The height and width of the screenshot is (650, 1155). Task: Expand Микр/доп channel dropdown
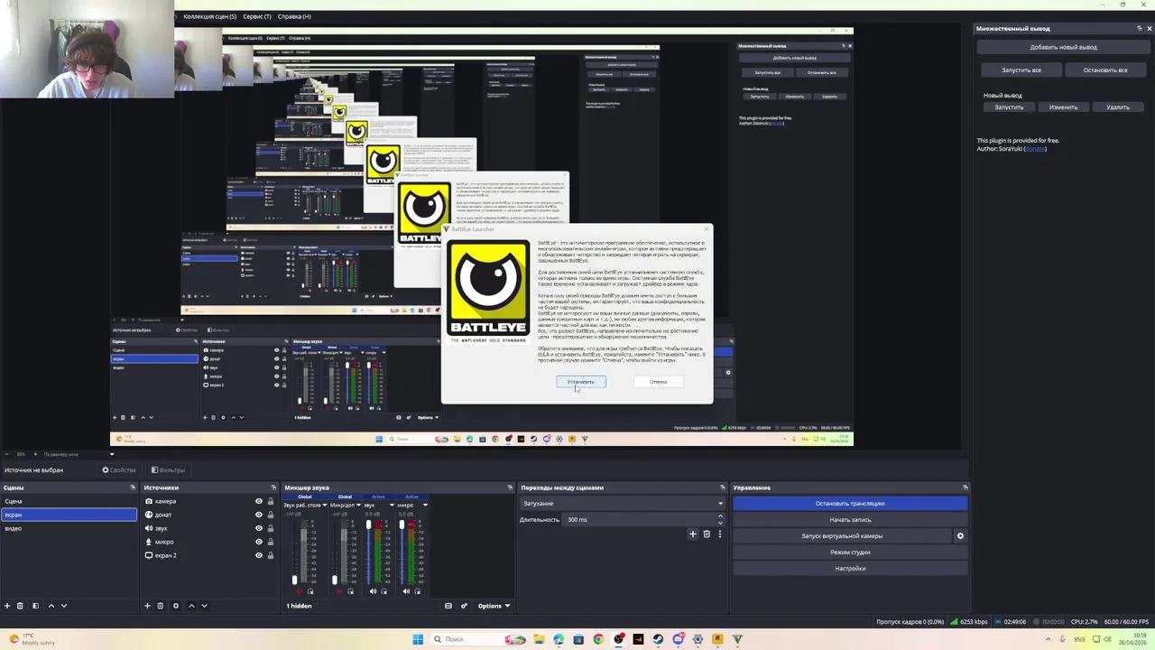358,506
